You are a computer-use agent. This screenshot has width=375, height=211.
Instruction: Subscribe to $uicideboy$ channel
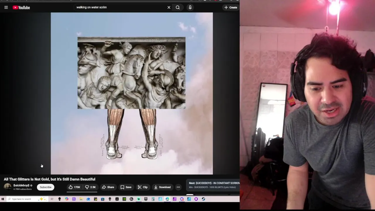click(x=45, y=187)
